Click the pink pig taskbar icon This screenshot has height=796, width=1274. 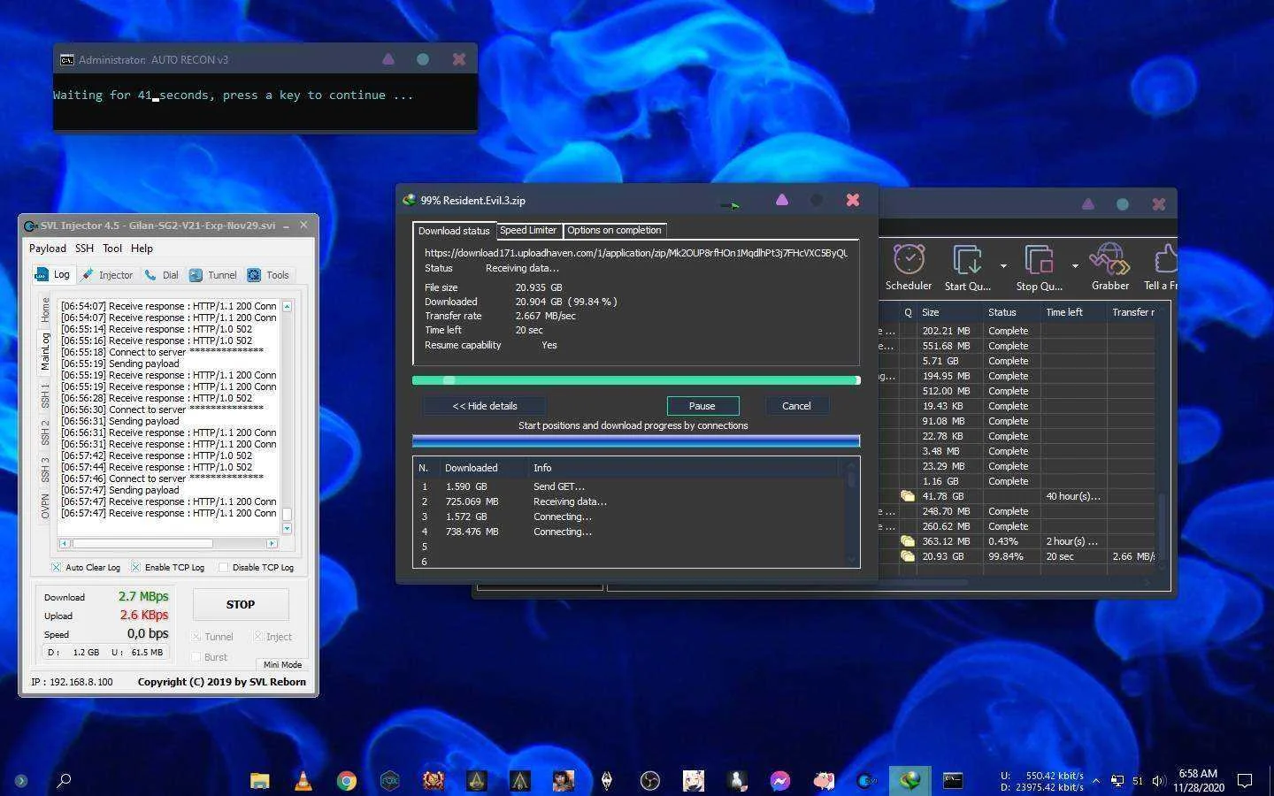click(823, 780)
